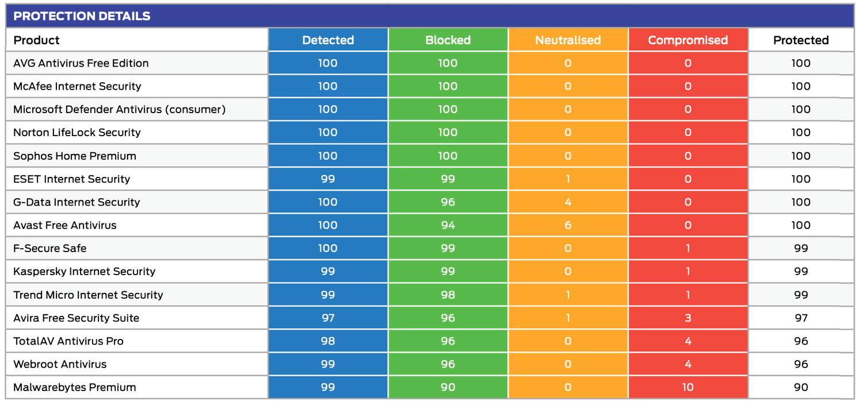Click ESET Internet Security neutralised cell

click(568, 179)
